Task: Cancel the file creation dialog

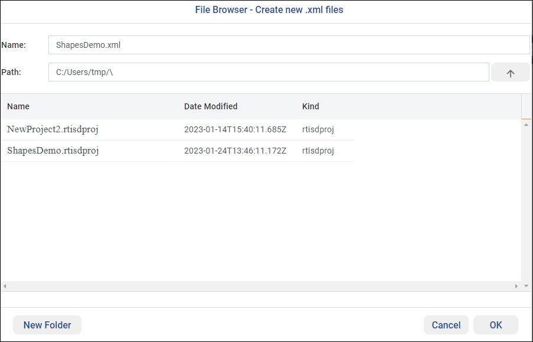Action: click(446, 325)
